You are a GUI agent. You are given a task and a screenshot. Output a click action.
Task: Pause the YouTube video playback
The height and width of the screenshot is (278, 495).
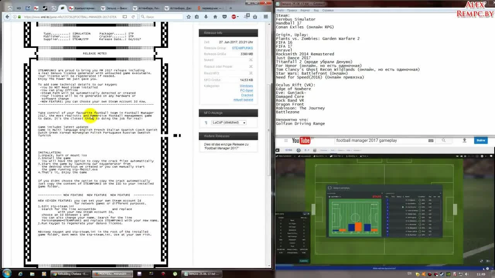[x=465, y=156]
